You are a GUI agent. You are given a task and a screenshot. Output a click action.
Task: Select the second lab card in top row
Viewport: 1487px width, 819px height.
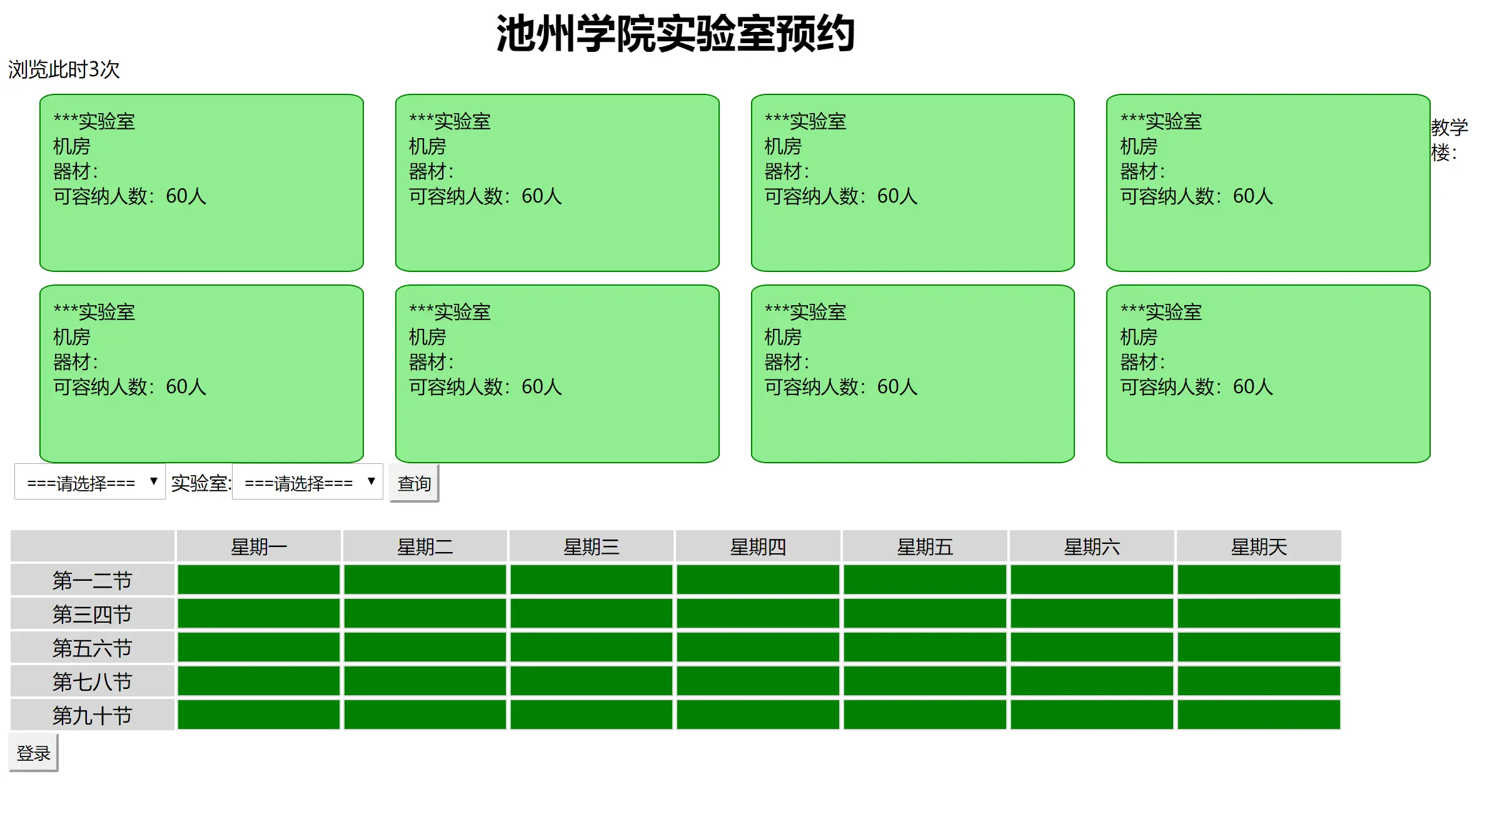click(557, 183)
